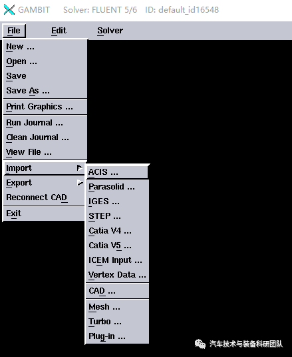
Task: Choose New from the File menu
Action: (45, 47)
